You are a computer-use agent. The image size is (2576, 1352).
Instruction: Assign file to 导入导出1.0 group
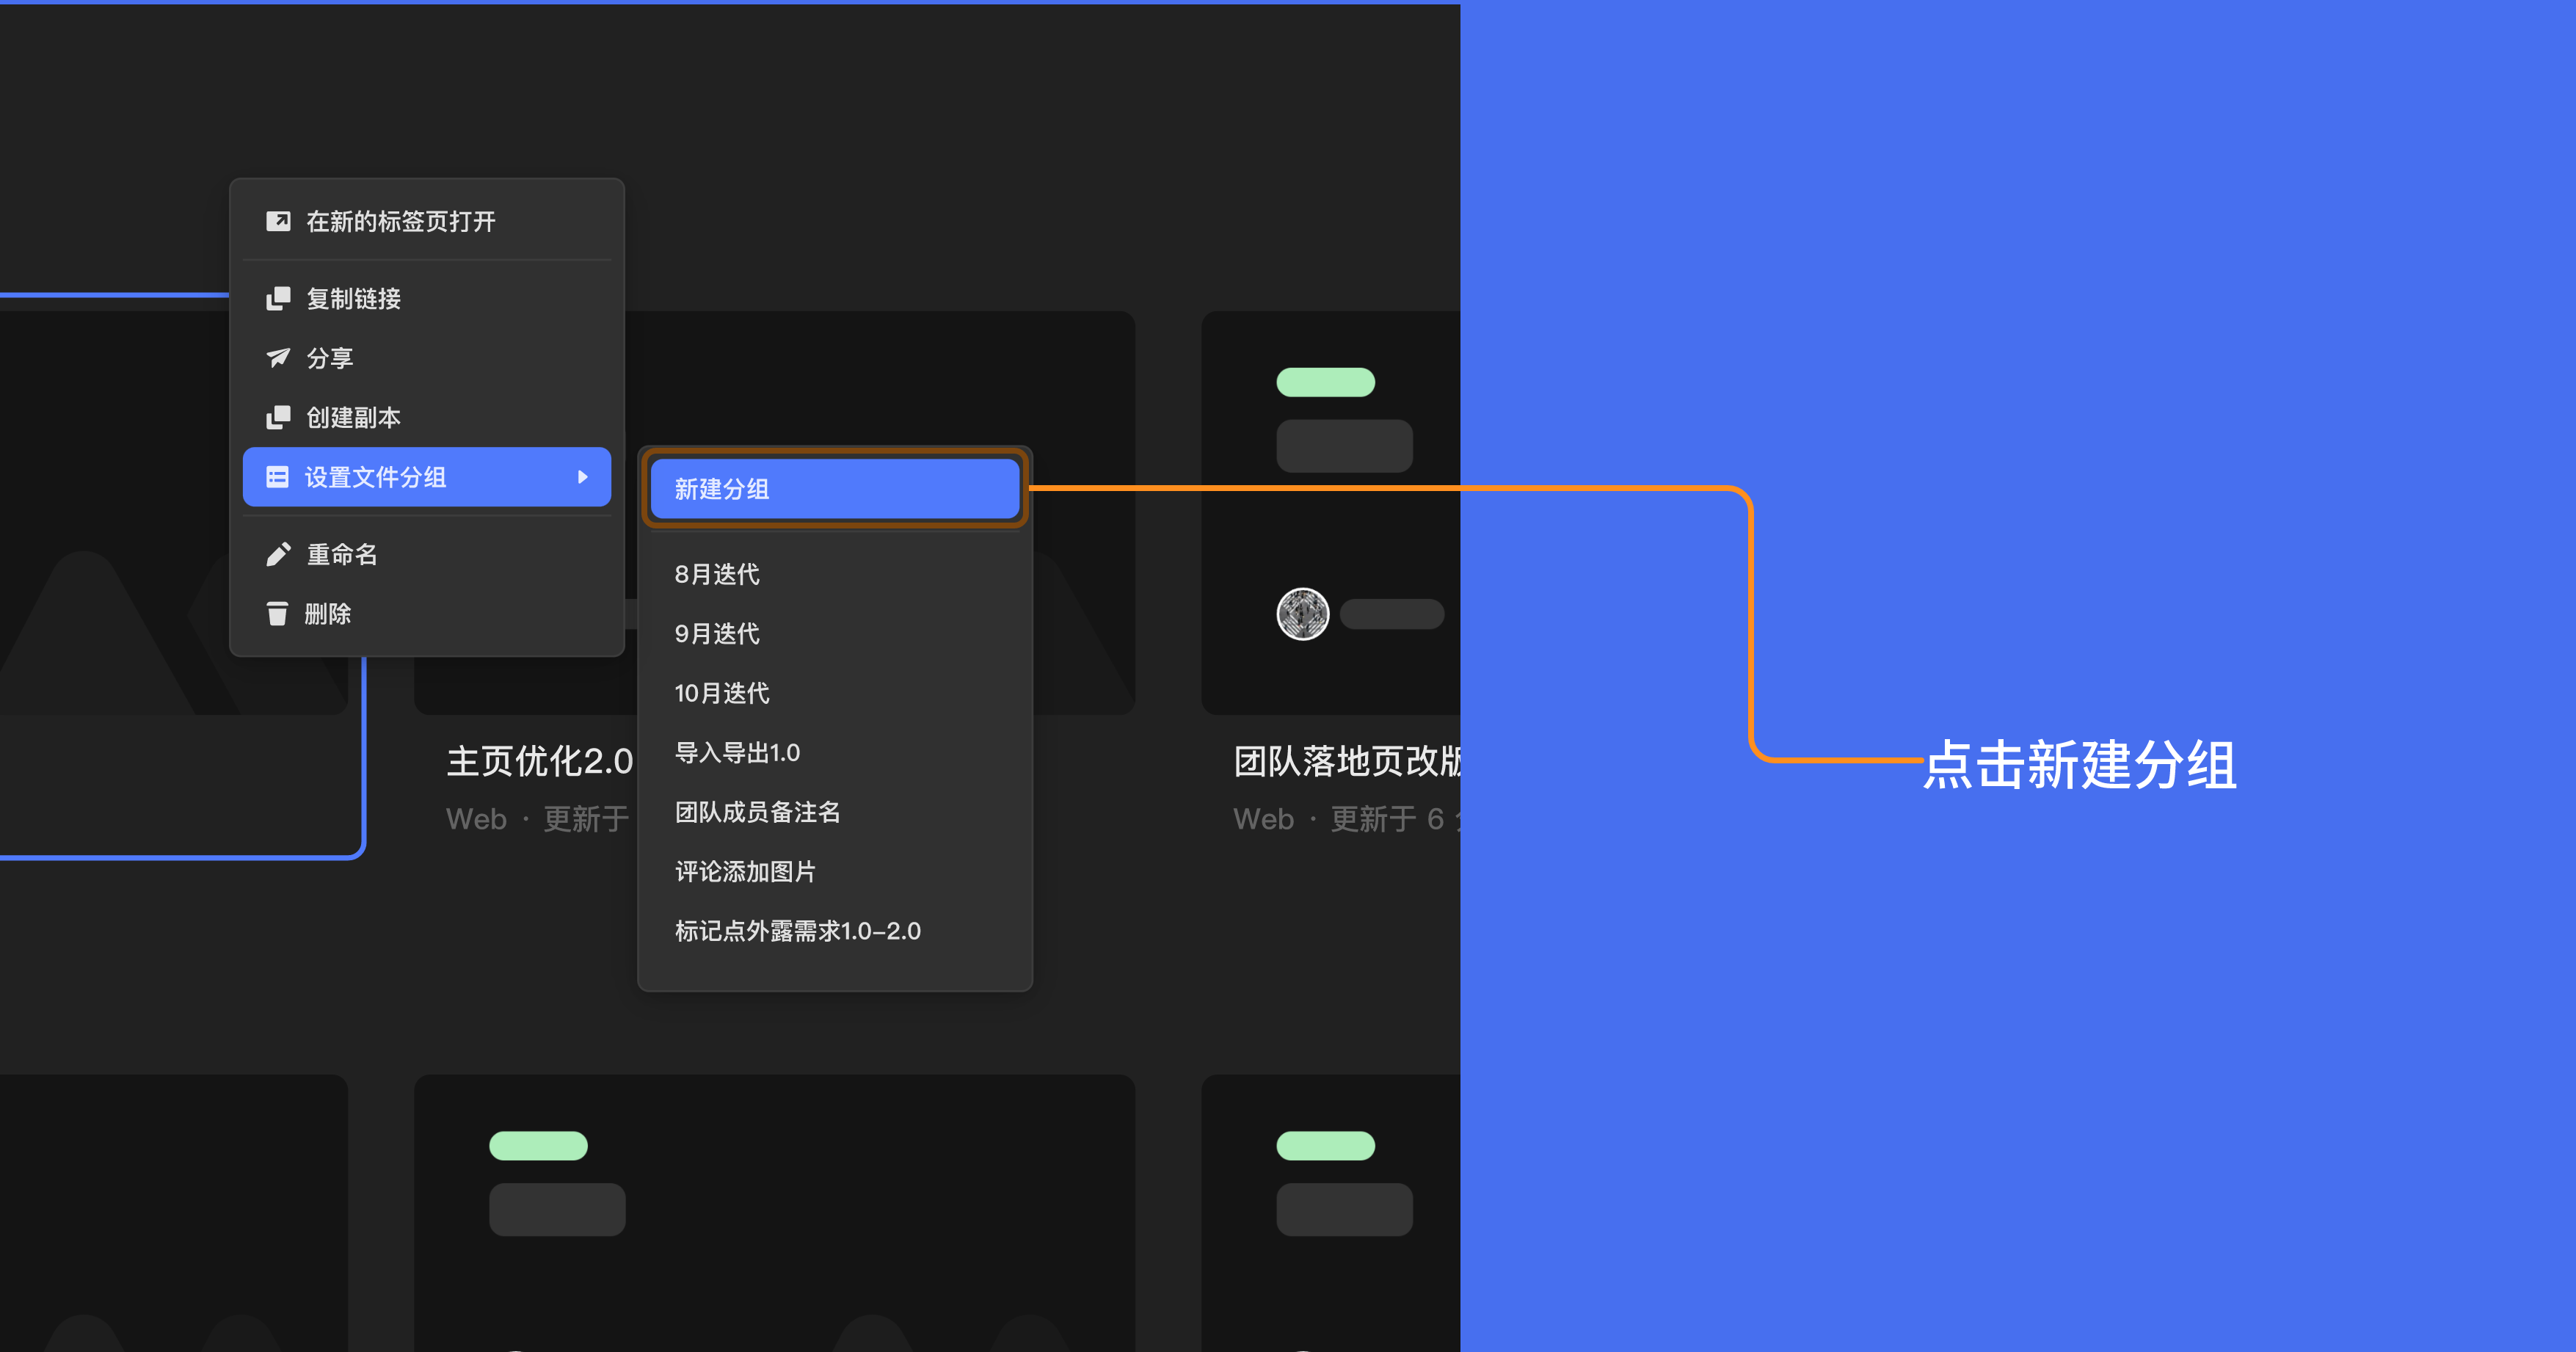tap(834, 752)
